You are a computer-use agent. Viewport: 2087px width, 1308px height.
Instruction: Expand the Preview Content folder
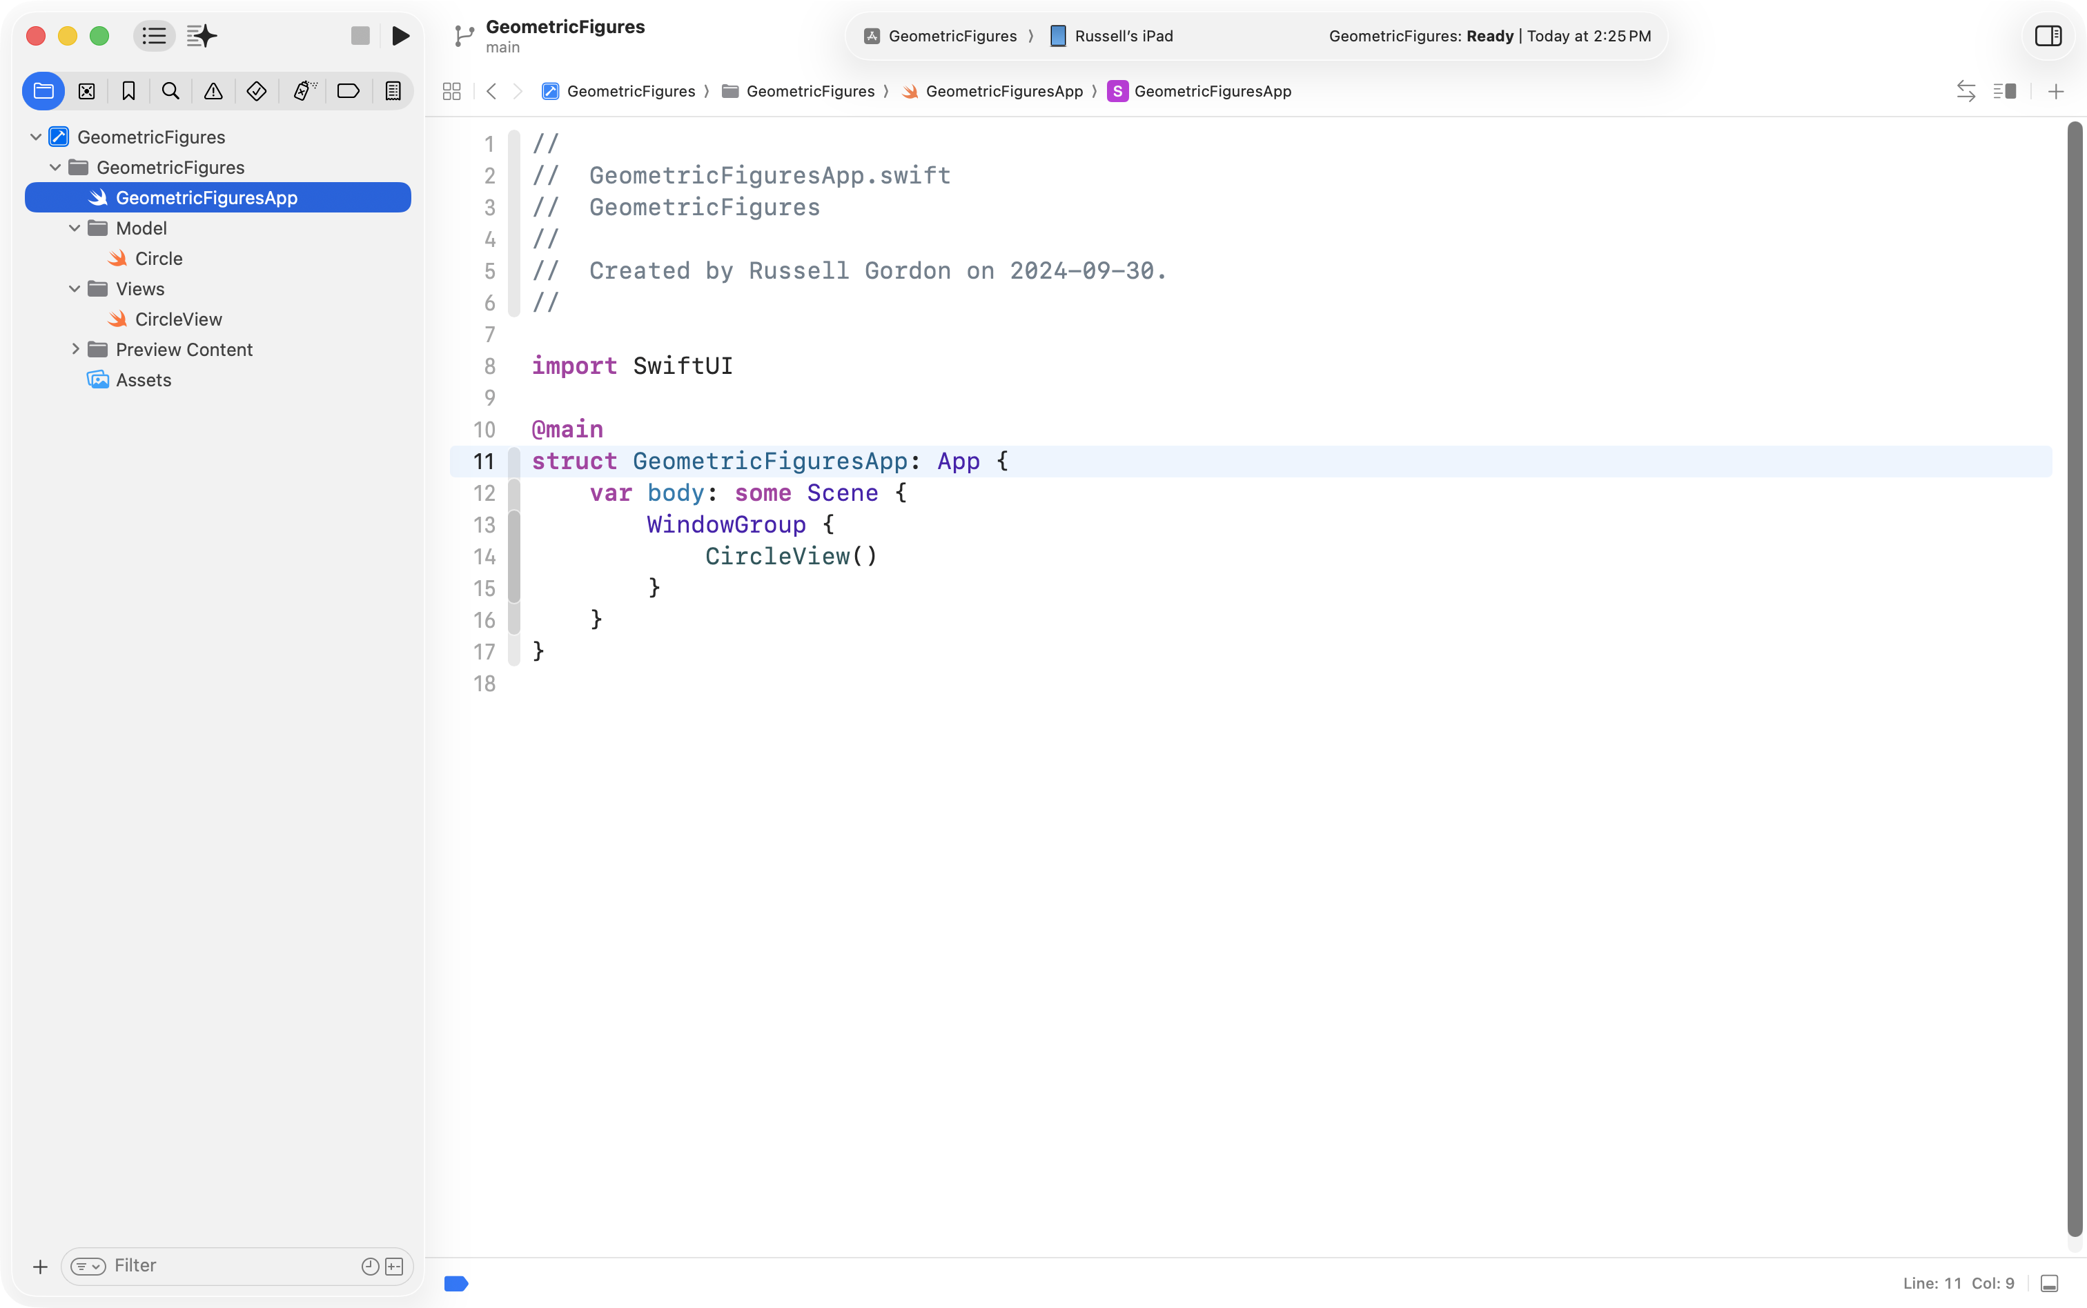tap(75, 350)
